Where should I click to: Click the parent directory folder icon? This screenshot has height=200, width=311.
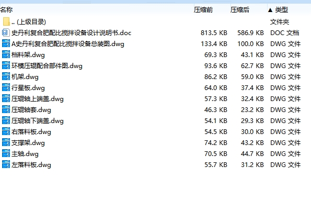6,21
